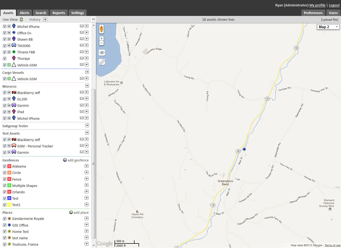Click the green plus icon beside add geofence
The height and width of the screenshot is (248, 341).
point(64,160)
